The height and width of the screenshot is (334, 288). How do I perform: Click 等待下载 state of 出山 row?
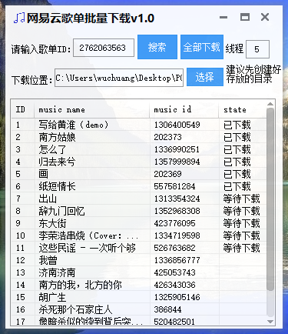pyautogui.click(x=241, y=199)
